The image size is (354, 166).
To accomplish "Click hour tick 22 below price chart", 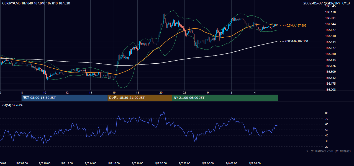I will click(x=184, y=92).
